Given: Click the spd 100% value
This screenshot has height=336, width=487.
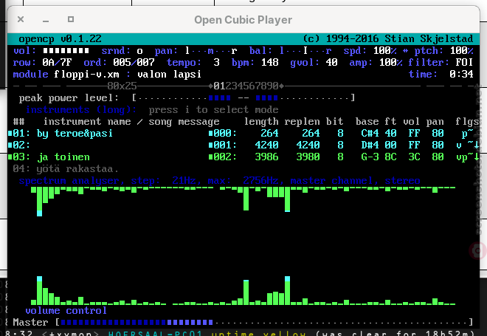Looking at the screenshot, I should (385, 50).
